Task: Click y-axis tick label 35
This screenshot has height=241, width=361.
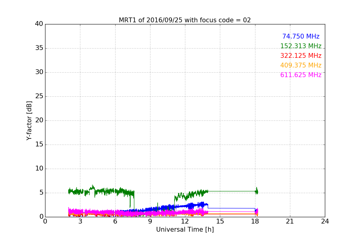Action: pos(39,48)
